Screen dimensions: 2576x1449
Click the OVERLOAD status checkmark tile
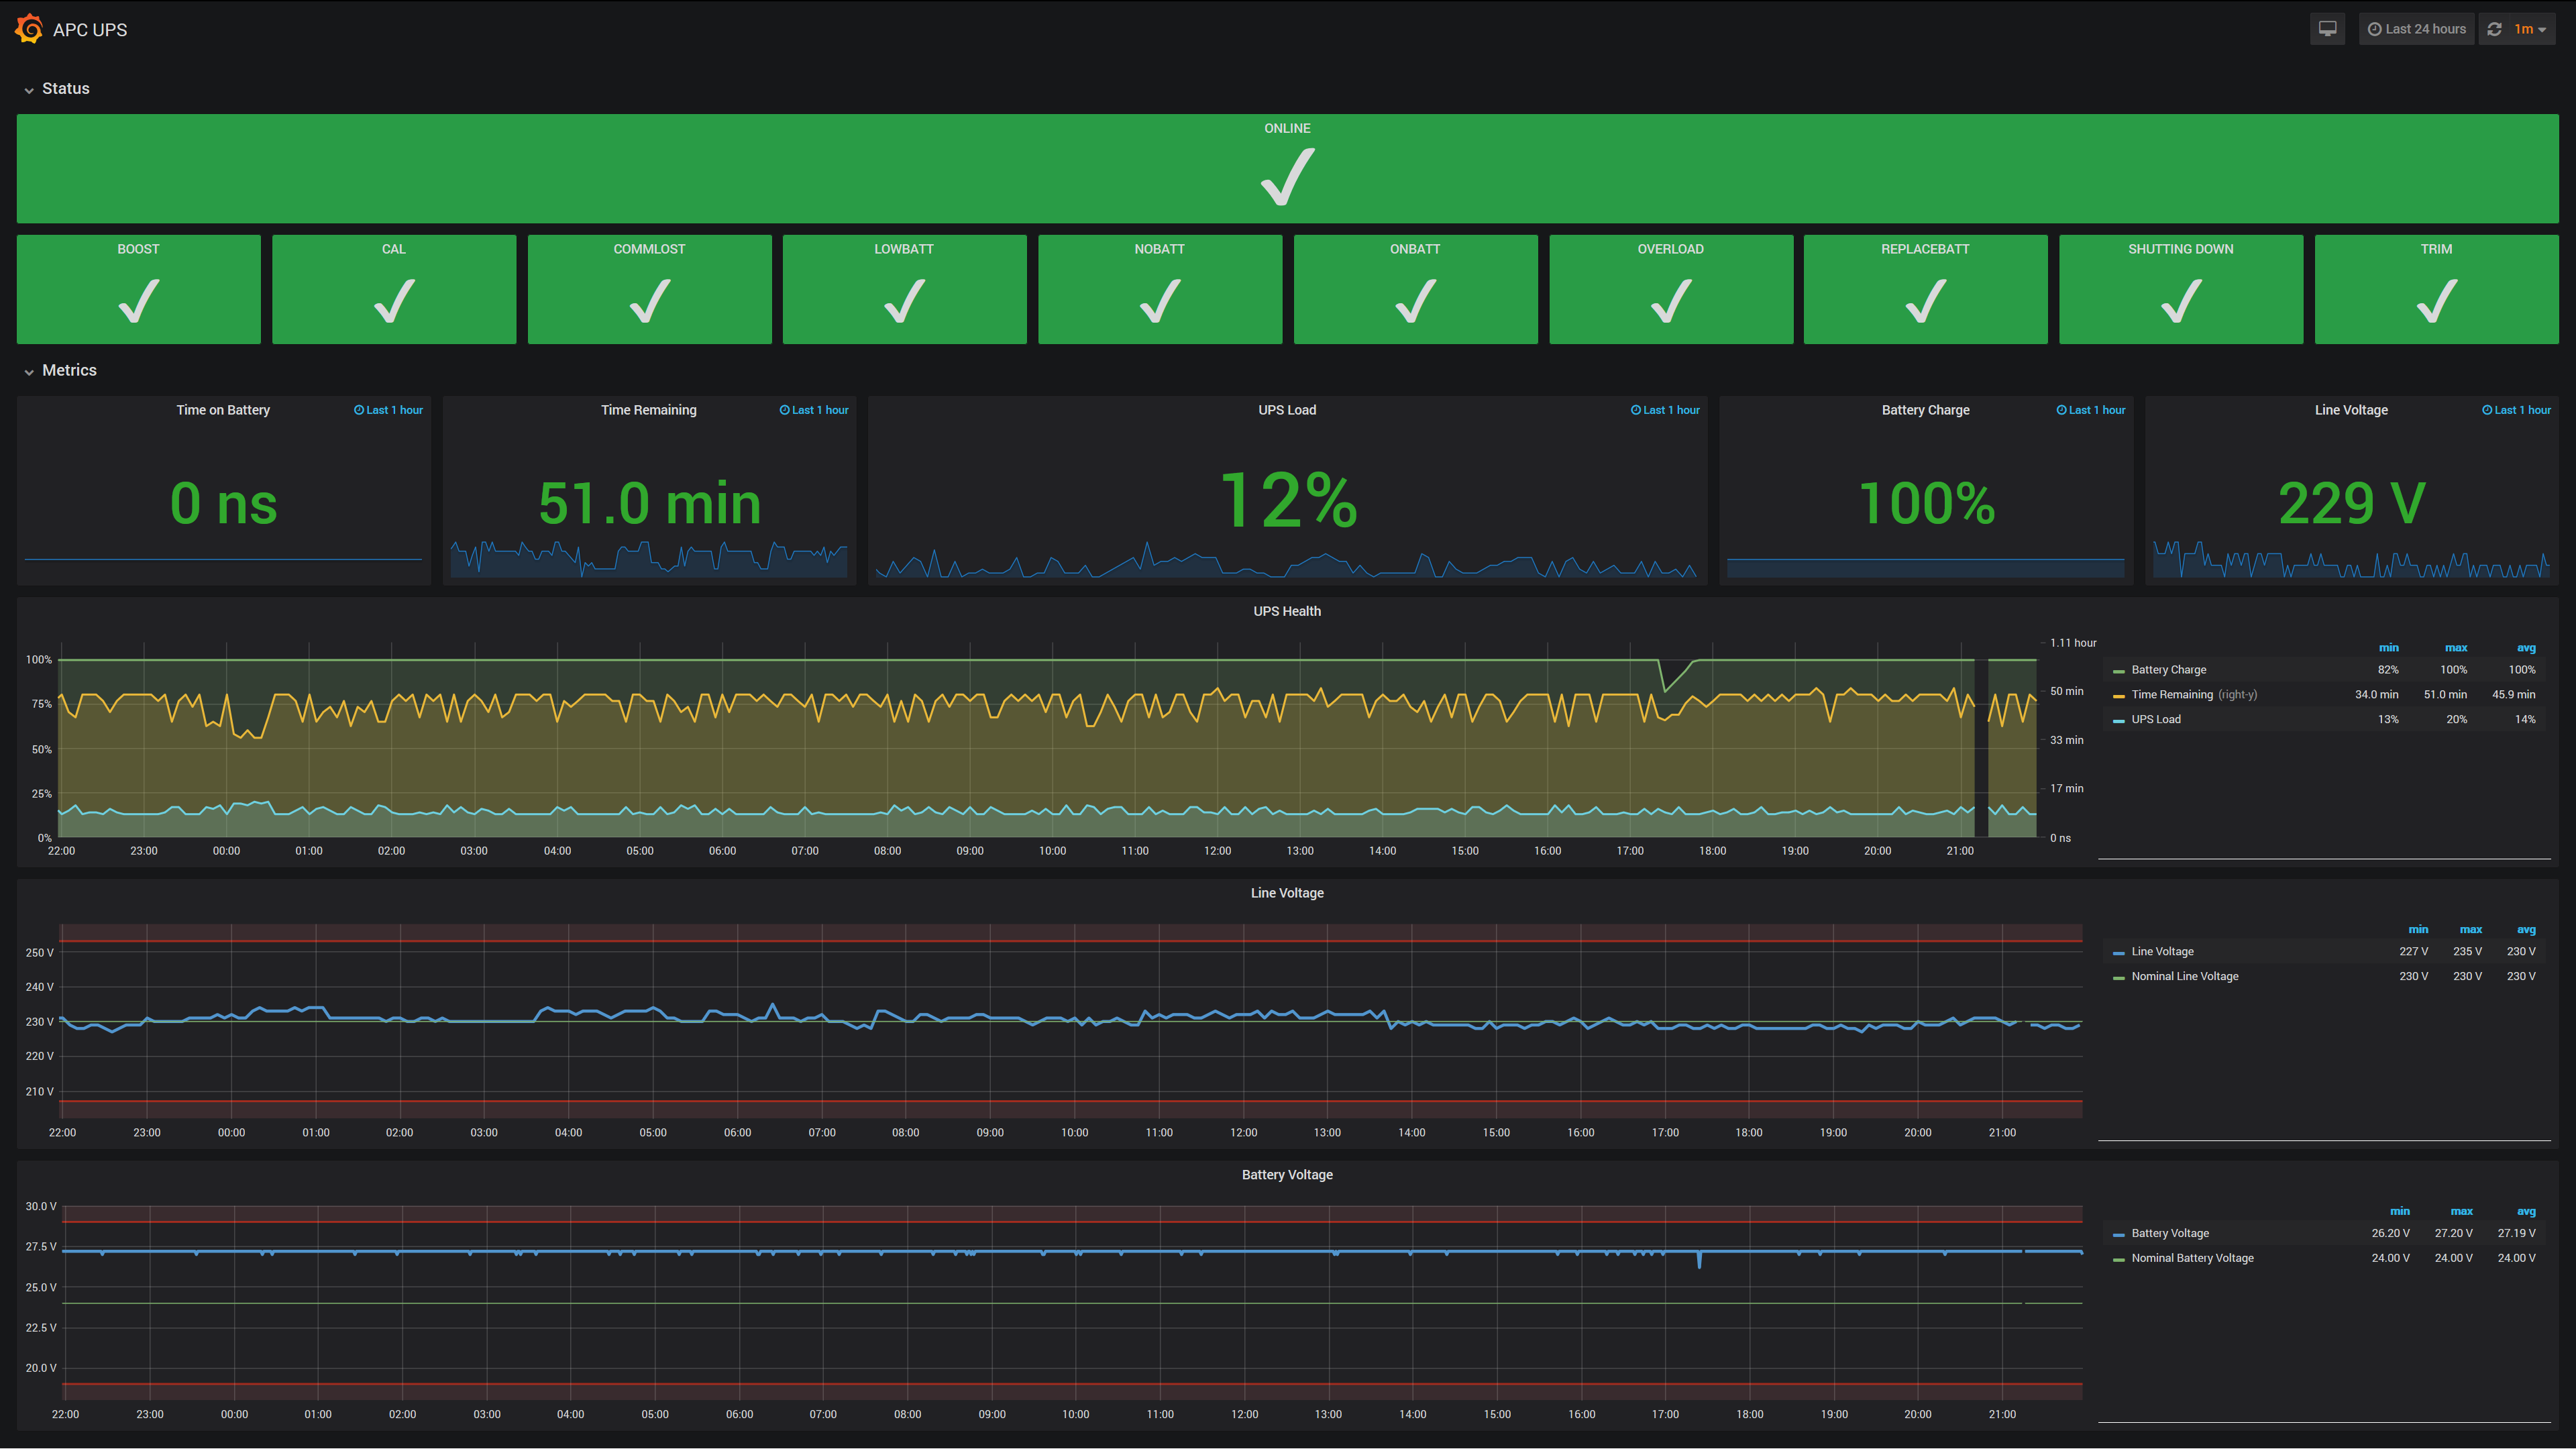[1670, 289]
